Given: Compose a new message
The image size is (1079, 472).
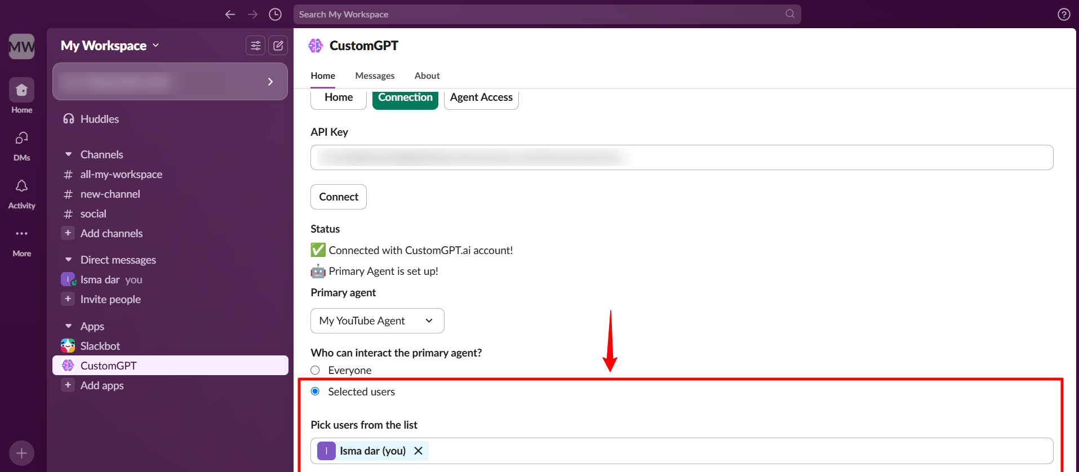Looking at the screenshot, I should [278, 46].
